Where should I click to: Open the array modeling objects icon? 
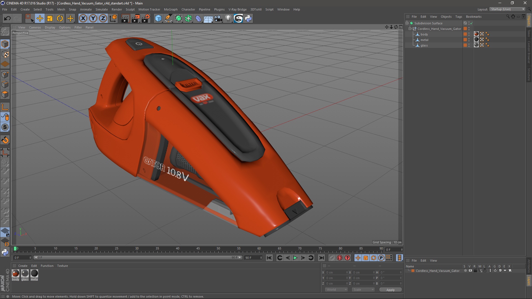pos(188,19)
